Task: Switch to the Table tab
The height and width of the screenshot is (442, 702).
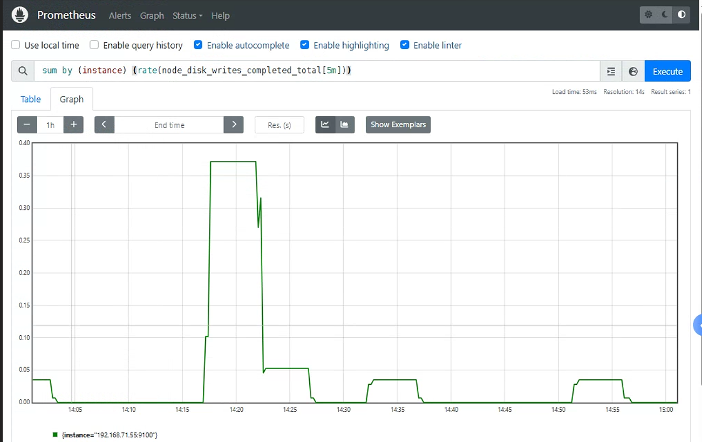Action: pos(31,99)
